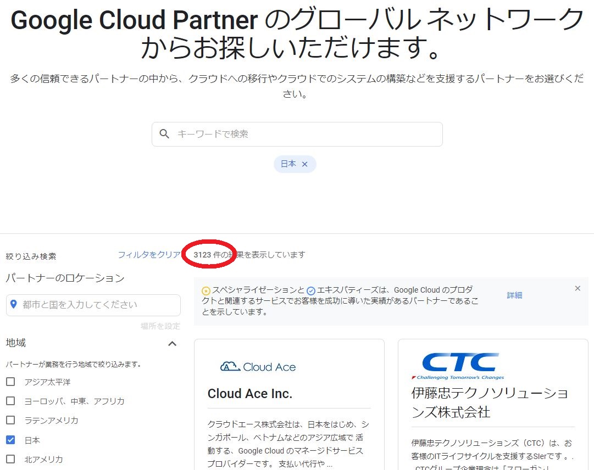
Task: Click the blue expertise checkmark badge icon
Action: click(x=310, y=290)
